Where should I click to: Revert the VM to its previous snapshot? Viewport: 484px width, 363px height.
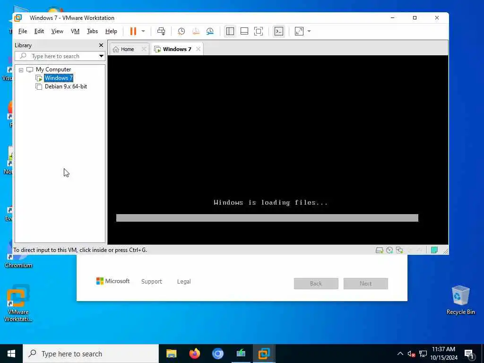[x=196, y=31]
